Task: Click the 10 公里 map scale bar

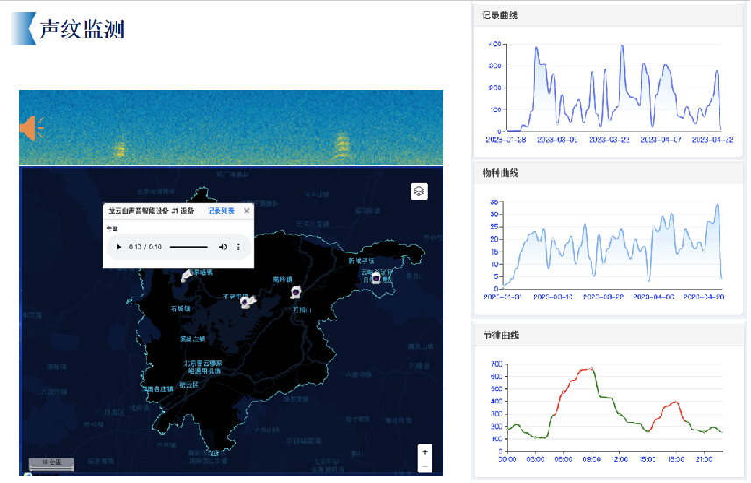Action: click(51, 464)
